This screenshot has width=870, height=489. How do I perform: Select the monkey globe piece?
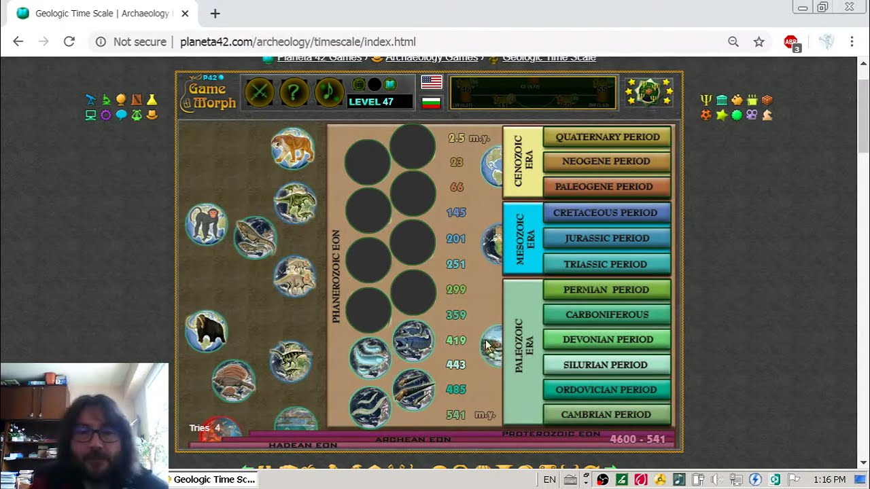206,223
